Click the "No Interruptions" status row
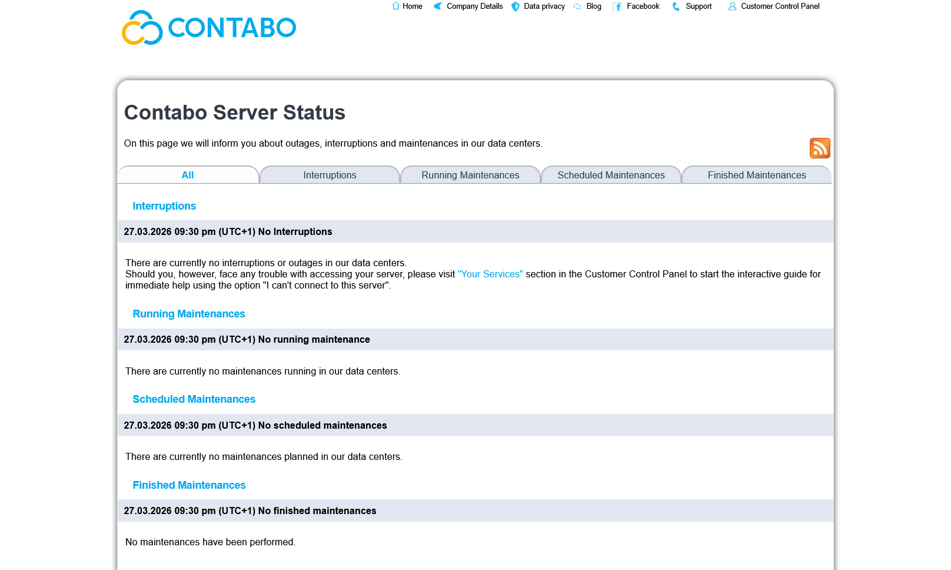This screenshot has height=570, width=951. tap(475, 231)
